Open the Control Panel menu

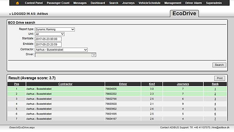click(34, 3)
